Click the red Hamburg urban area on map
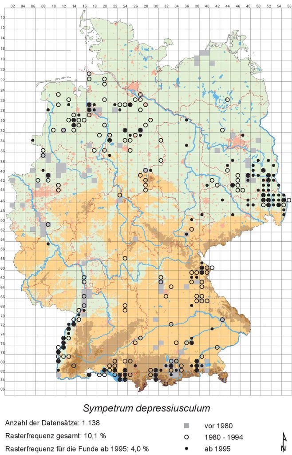The width and height of the screenshot is (292, 455). [133, 87]
